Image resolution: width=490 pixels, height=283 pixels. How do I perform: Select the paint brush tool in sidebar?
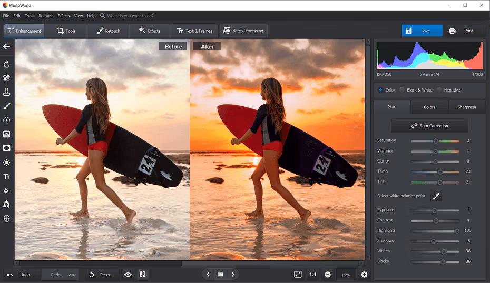point(6,106)
